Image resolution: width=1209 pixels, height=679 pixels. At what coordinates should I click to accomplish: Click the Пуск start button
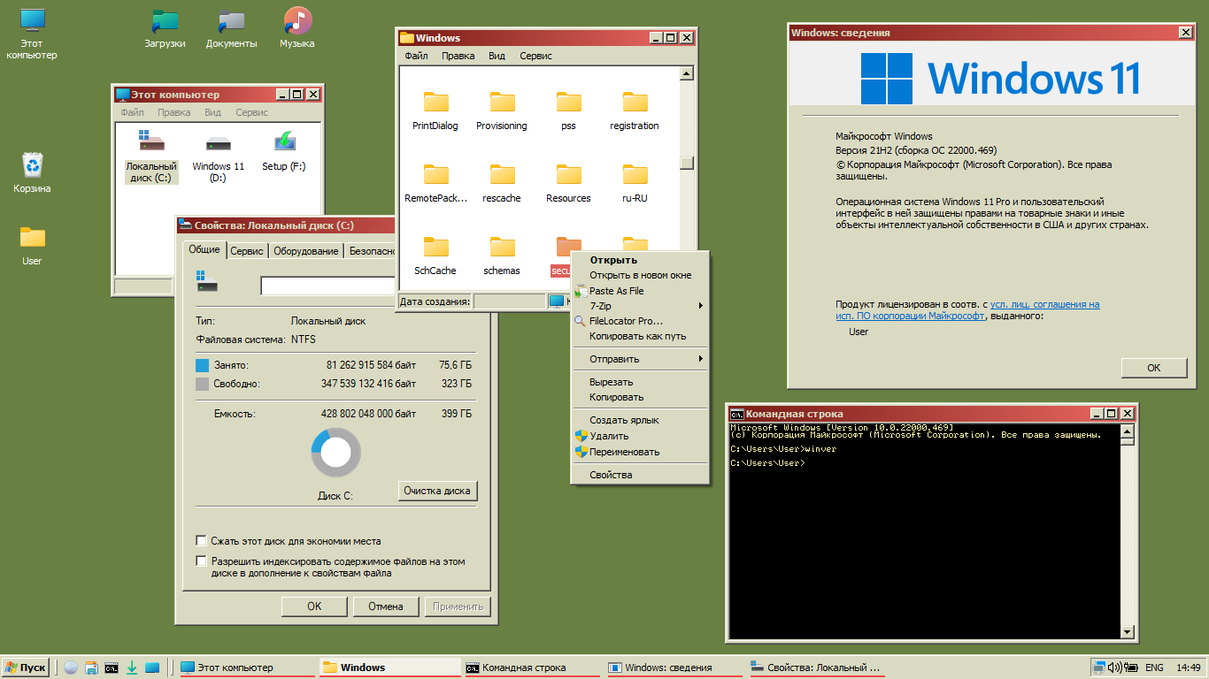[x=25, y=668]
